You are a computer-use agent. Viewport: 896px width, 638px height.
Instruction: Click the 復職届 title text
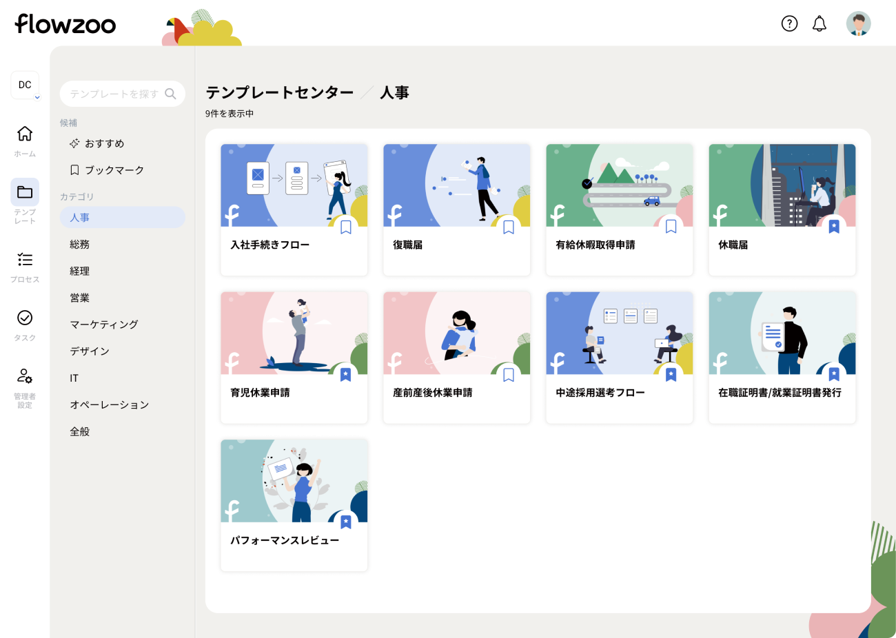(x=408, y=245)
